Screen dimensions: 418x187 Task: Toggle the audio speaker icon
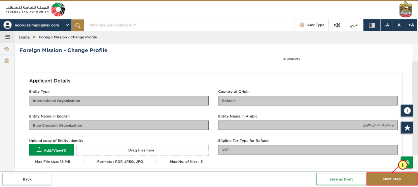pyautogui.click(x=337, y=25)
